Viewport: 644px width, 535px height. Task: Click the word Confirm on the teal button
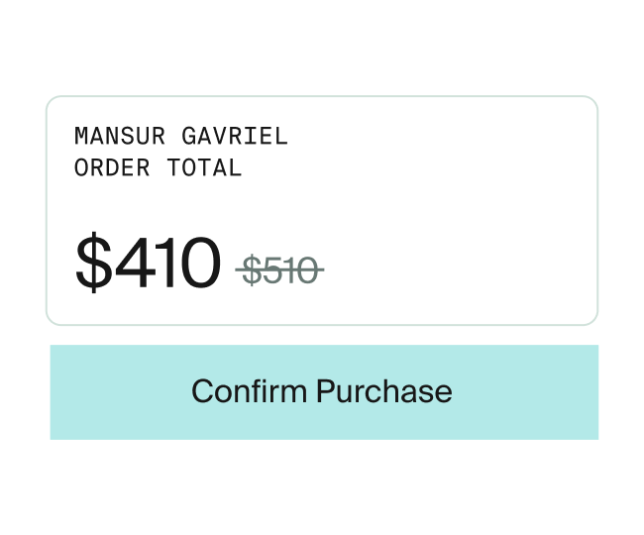[x=250, y=391]
